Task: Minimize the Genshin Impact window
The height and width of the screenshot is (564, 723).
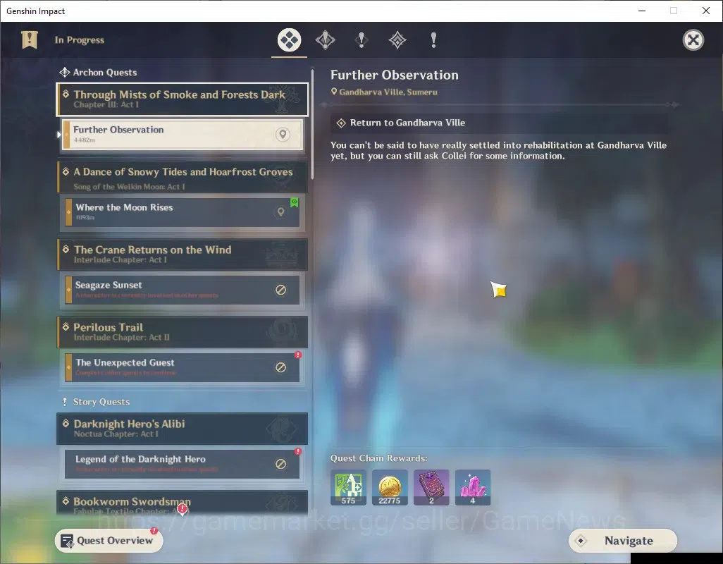Action: pos(641,11)
